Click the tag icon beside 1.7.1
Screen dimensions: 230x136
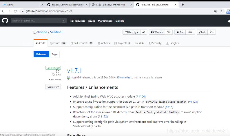click(53, 75)
